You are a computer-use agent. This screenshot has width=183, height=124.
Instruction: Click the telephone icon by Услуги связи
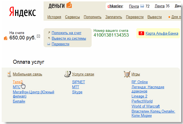[x=67, y=74]
